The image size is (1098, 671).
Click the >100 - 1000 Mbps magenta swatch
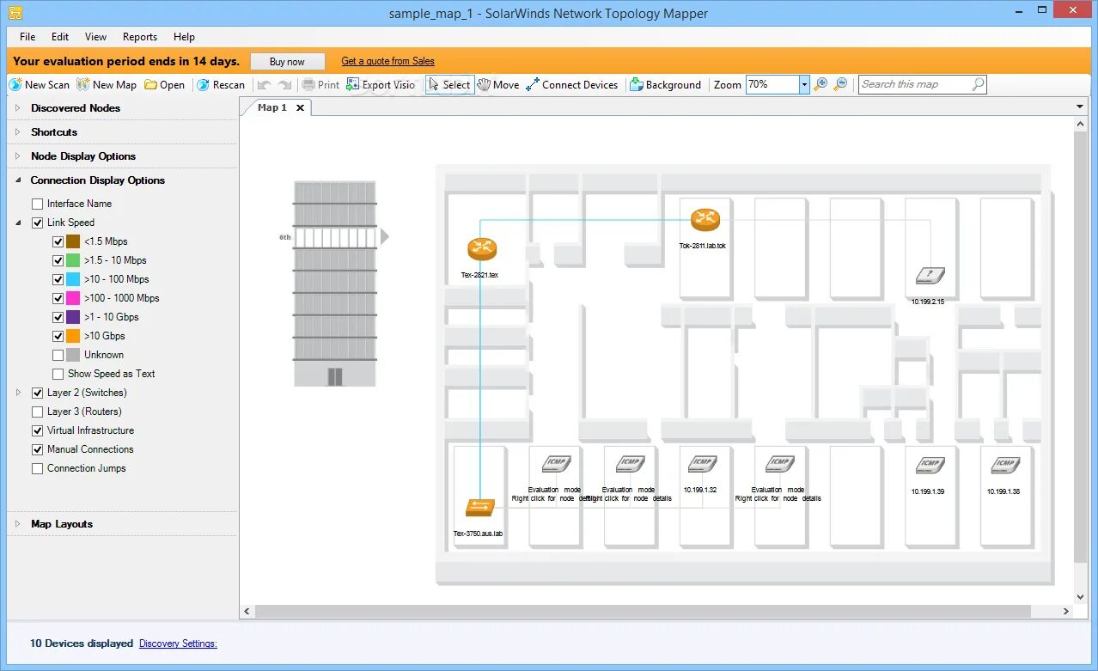[x=73, y=298]
